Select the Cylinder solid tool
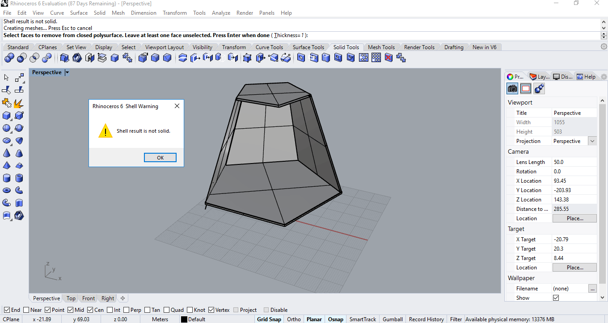Image resolution: width=608 pixels, height=323 pixels. [7, 178]
